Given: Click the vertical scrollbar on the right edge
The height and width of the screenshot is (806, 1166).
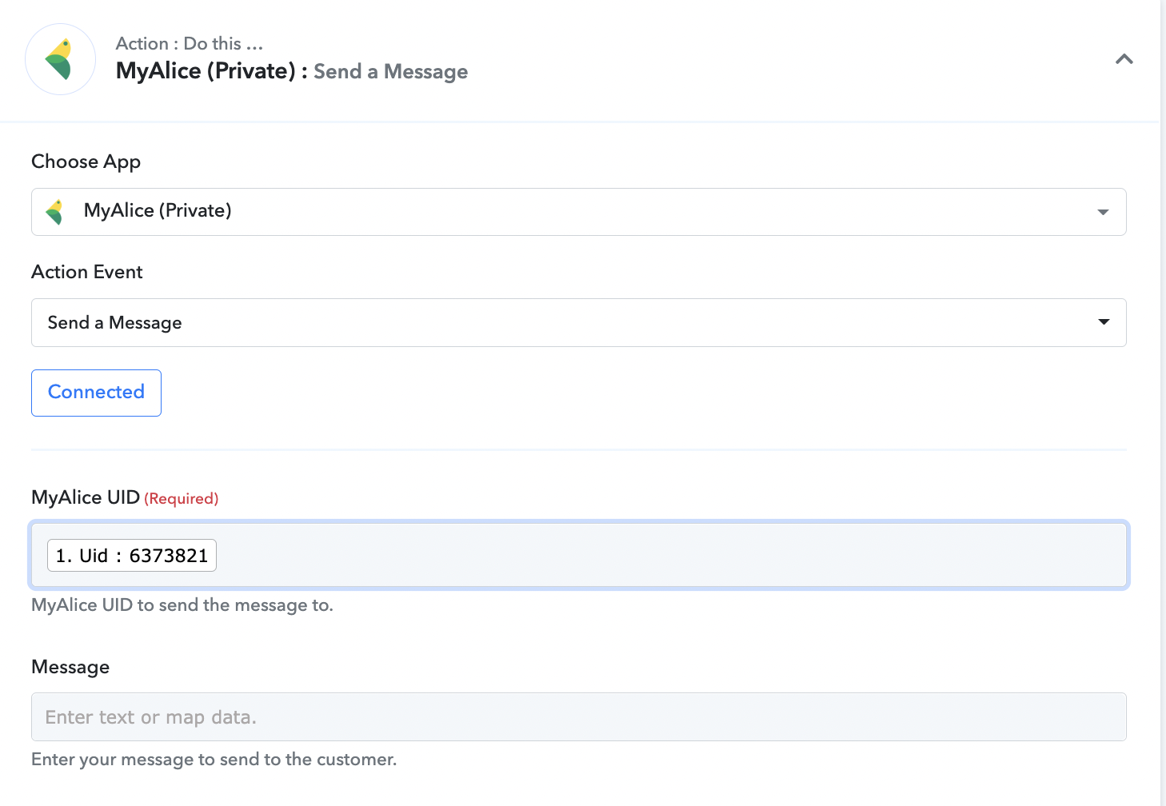Looking at the screenshot, I should [1163, 400].
